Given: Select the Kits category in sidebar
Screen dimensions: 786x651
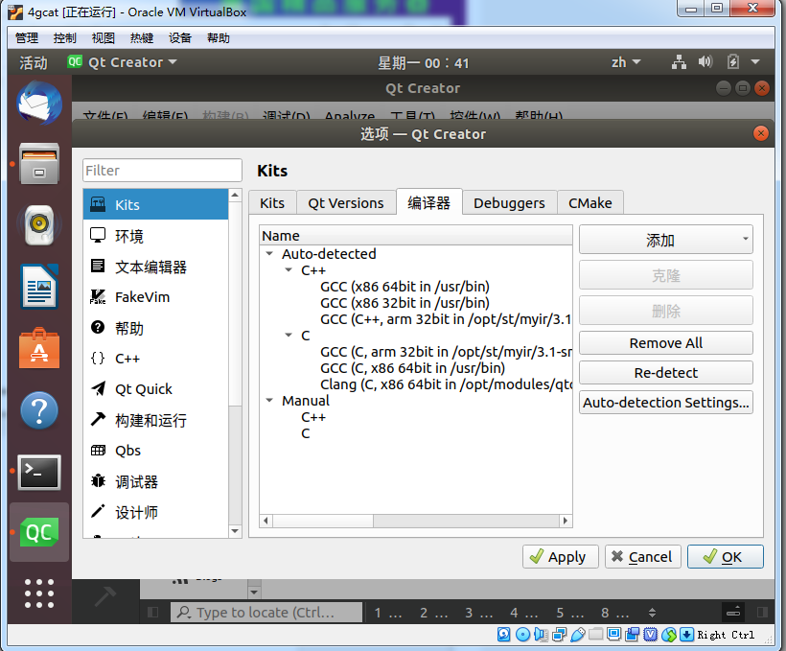Looking at the screenshot, I should point(155,204).
